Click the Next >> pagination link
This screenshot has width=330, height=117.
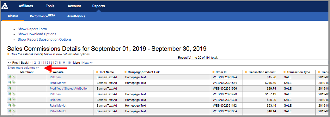(x=87, y=62)
